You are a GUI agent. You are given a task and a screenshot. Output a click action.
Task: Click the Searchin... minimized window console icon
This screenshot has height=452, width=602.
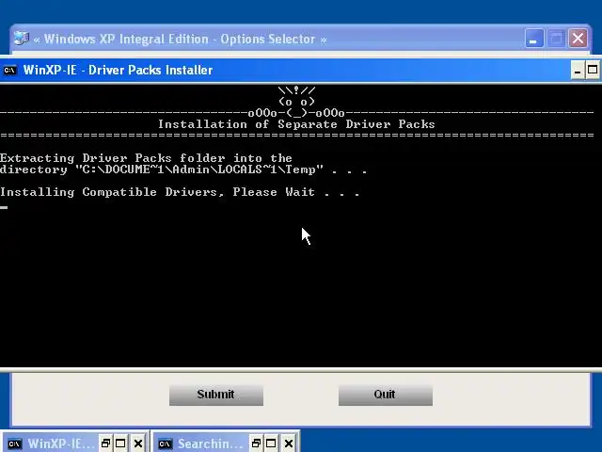(166, 444)
